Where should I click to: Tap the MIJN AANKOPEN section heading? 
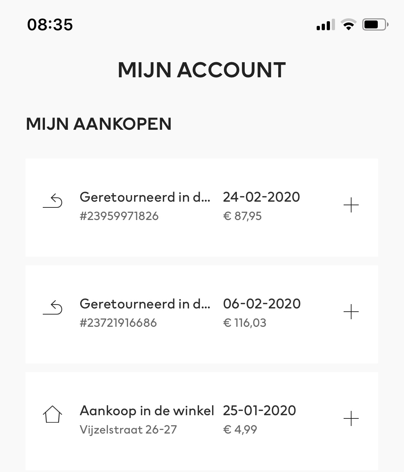98,124
